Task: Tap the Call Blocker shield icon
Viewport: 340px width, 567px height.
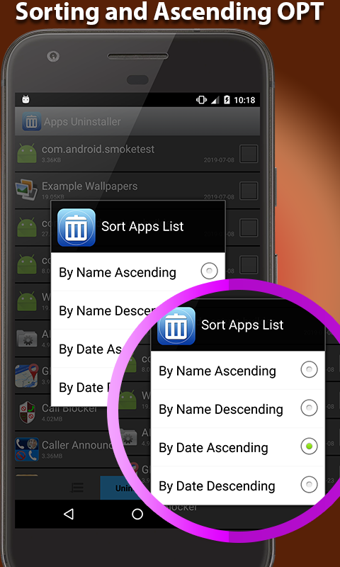Action: point(27,412)
